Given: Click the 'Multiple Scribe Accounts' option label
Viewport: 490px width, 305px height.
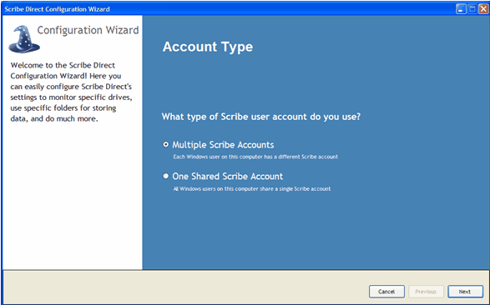Looking at the screenshot, I should (x=223, y=145).
